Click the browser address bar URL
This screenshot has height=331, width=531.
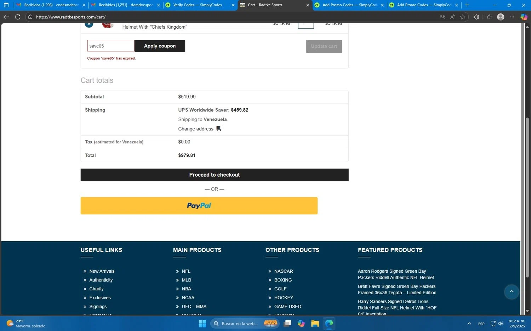coord(71,17)
